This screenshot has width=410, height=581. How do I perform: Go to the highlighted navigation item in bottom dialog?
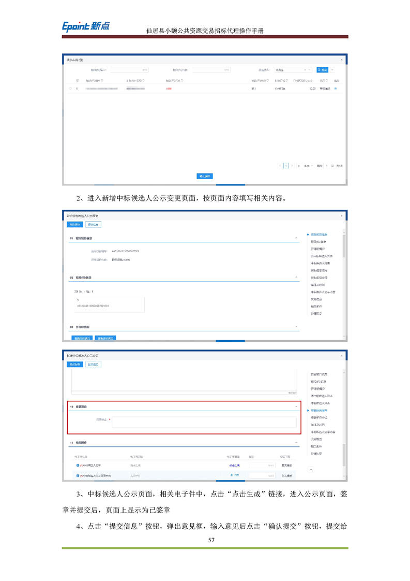coord(318,410)
